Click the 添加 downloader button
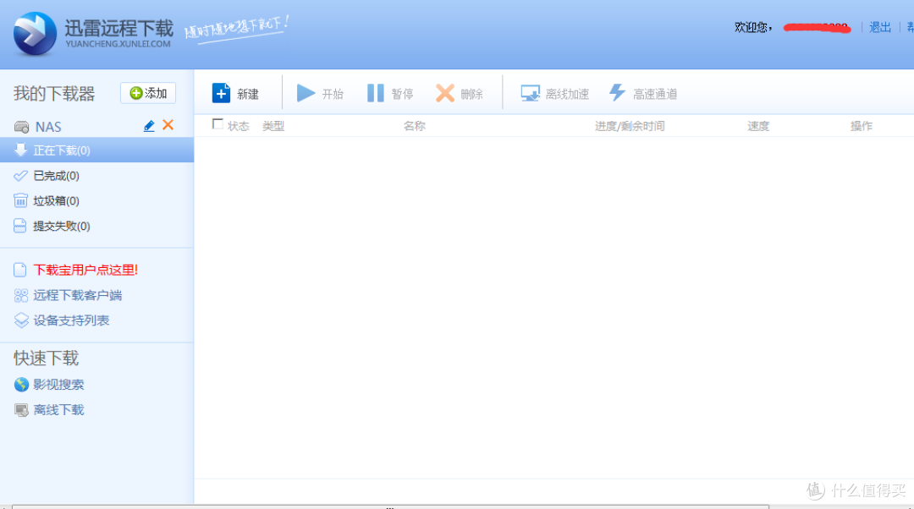 point(148,93)
